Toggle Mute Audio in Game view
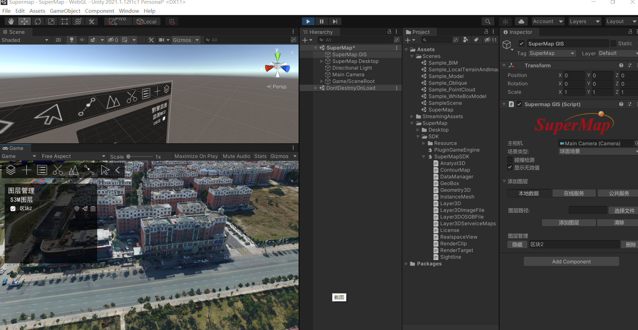Viewport: 638px width, 330px height. (237, 156)
